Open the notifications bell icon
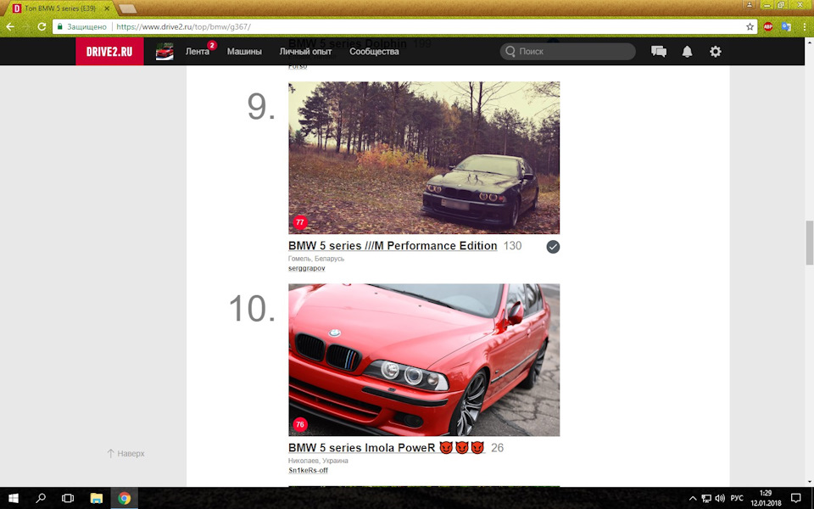814x509 pixels. tap(687, 52)
